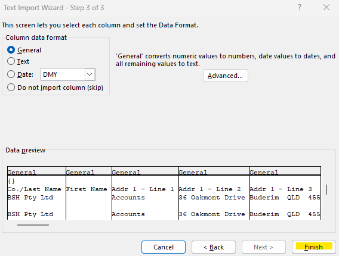
Task: Open the Advanced import settings
Action: 225,76
